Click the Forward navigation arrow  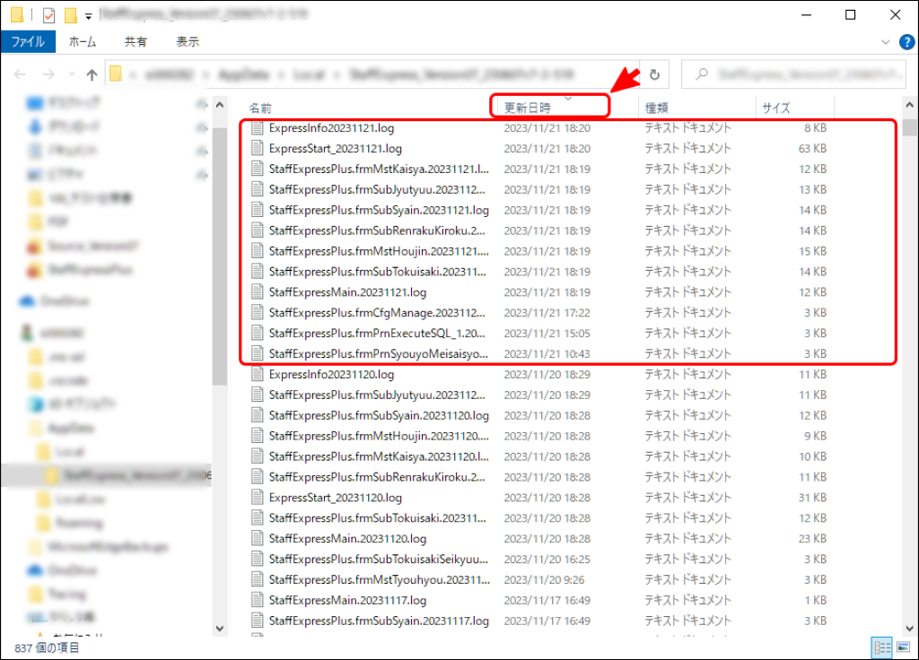click(48, 74)
